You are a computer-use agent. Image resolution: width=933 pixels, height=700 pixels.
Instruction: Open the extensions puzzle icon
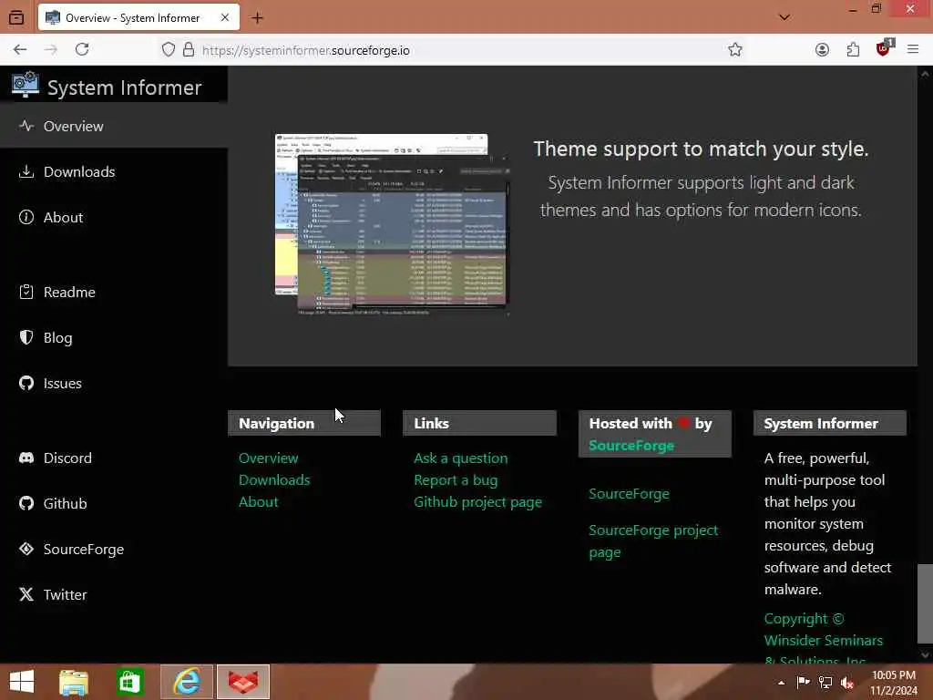click(853, 49)
